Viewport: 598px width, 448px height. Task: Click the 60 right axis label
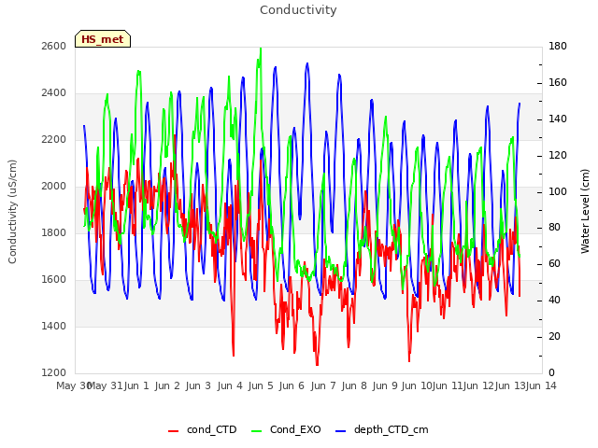click(x=554, y=263)
